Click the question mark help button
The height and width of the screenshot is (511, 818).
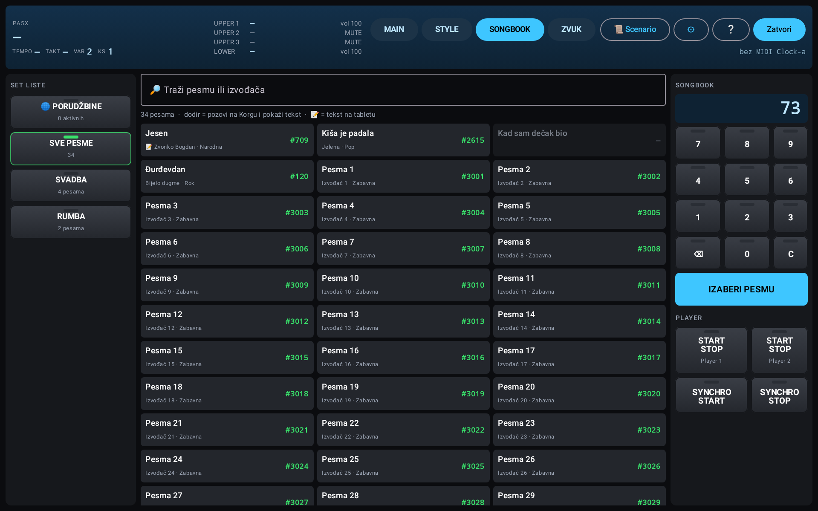pos(731,29)
